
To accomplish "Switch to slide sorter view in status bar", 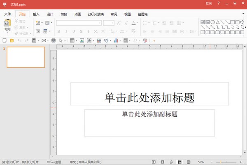I will [163, 162].
